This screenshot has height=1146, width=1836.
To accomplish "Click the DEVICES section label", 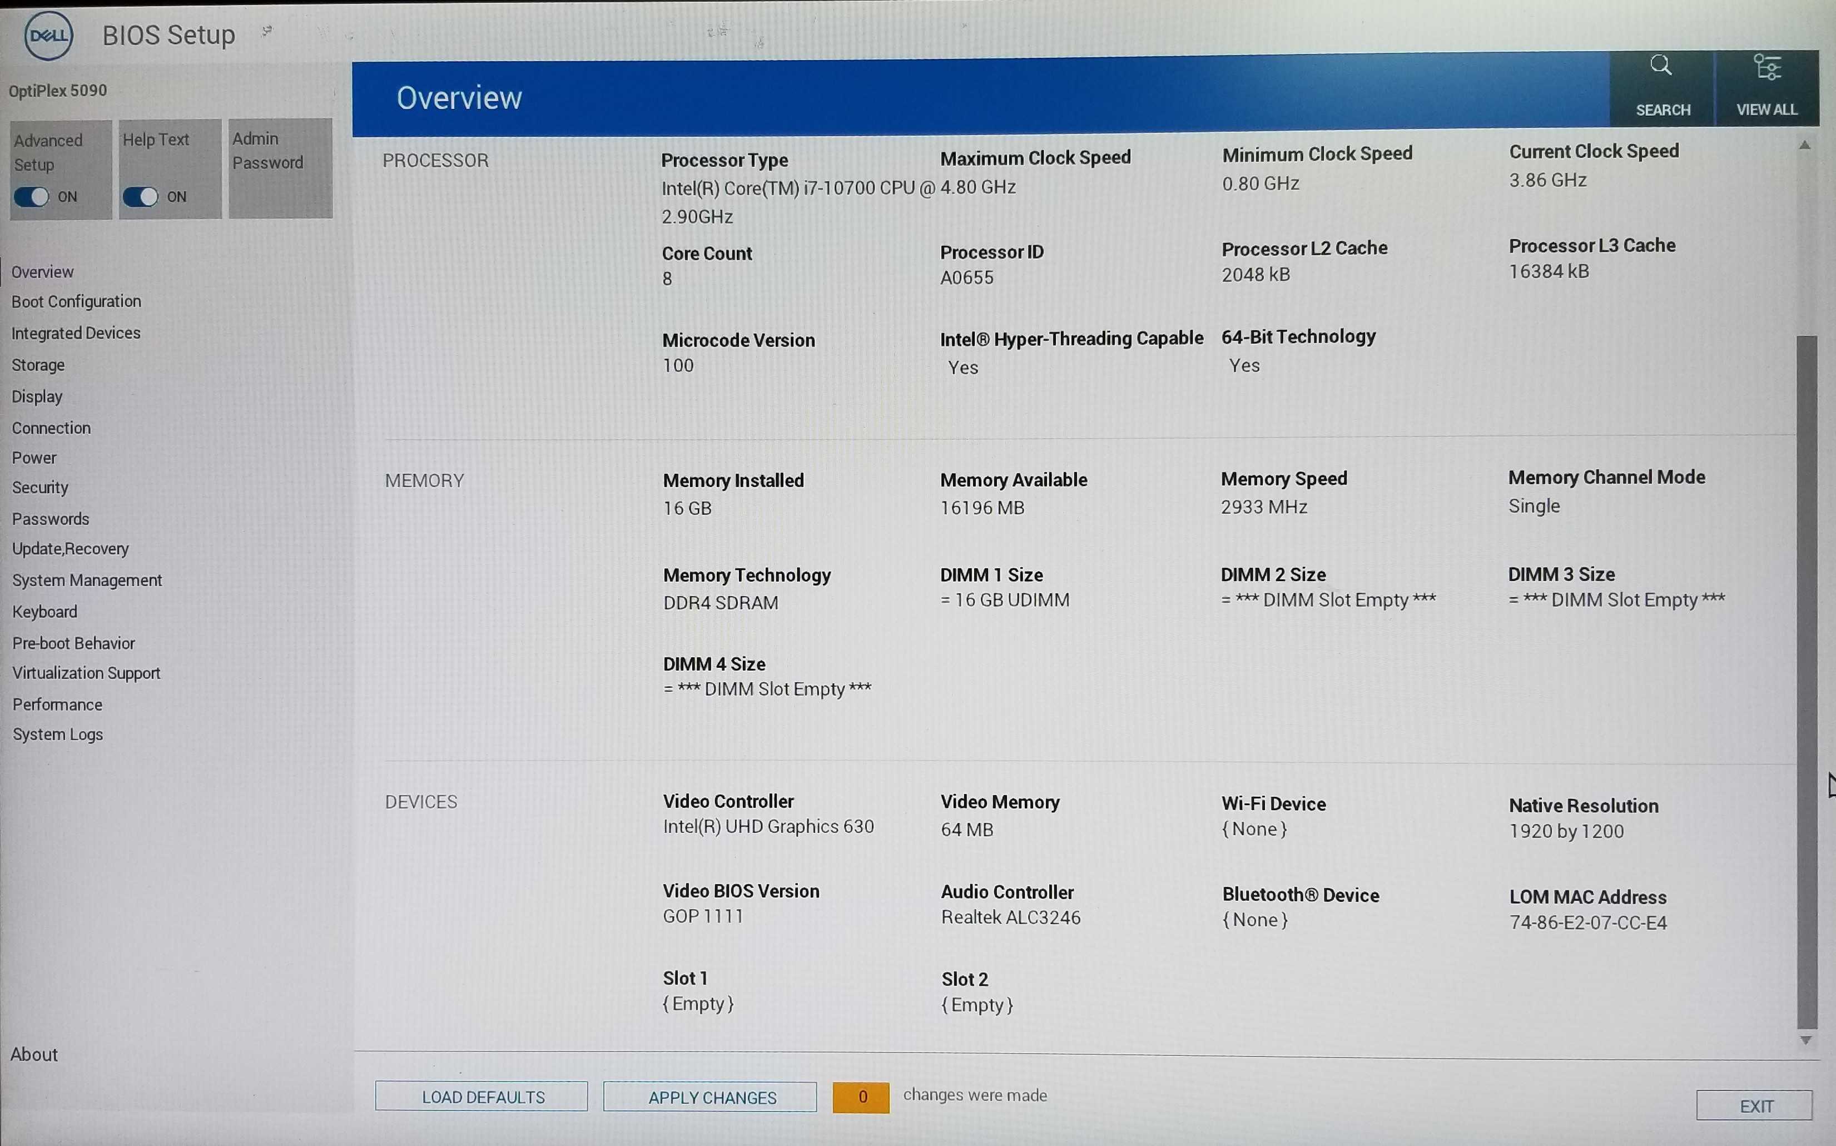I will point(421,802).
